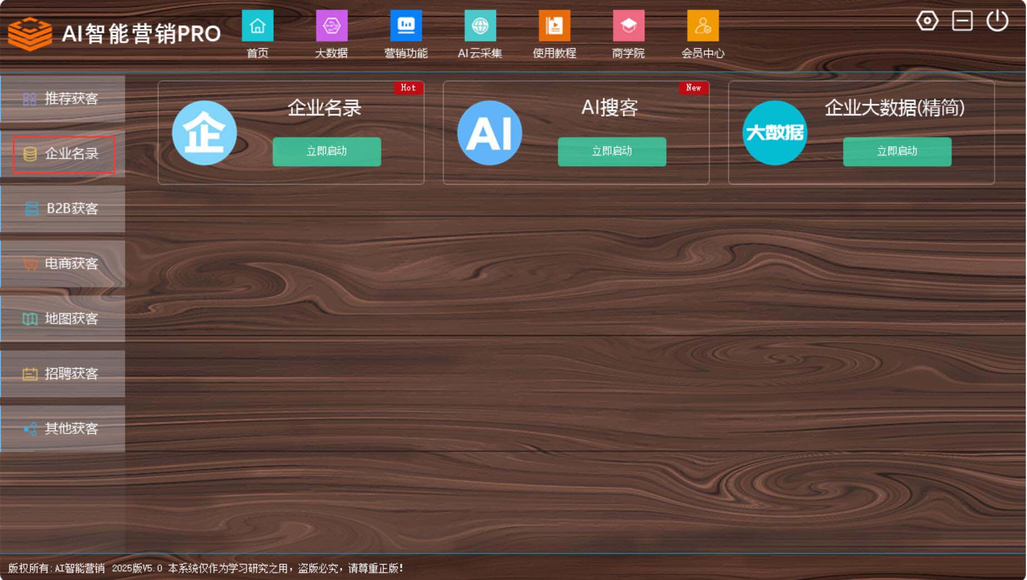Open the 大数据 purple icon
1027x580 pixels.
[x=331, y=26]
